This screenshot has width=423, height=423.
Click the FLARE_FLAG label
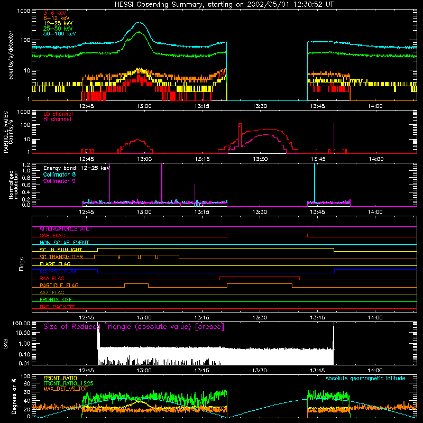[x=55, y=264]
